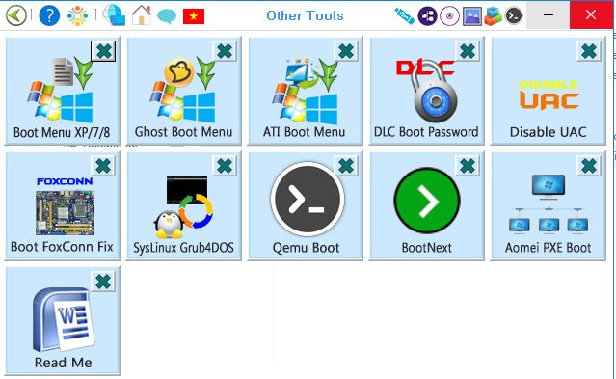Minimize the Other Tools window
Viewport: 616px width, 379px height.
point(548,14)
